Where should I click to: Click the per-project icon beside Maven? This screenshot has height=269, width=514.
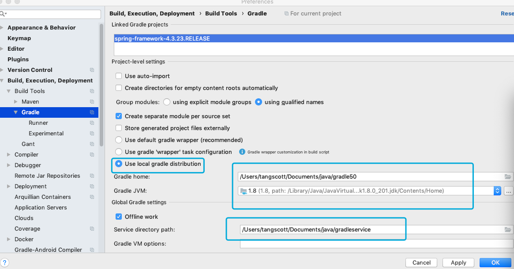click(92, 101)
